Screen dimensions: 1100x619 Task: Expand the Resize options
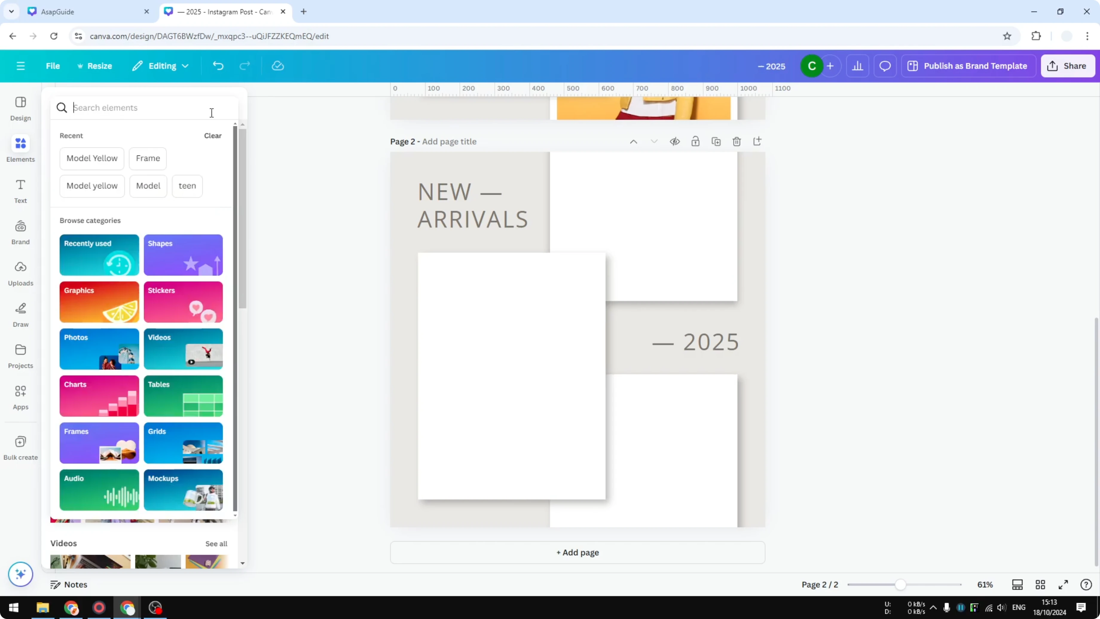click(95, 66)
